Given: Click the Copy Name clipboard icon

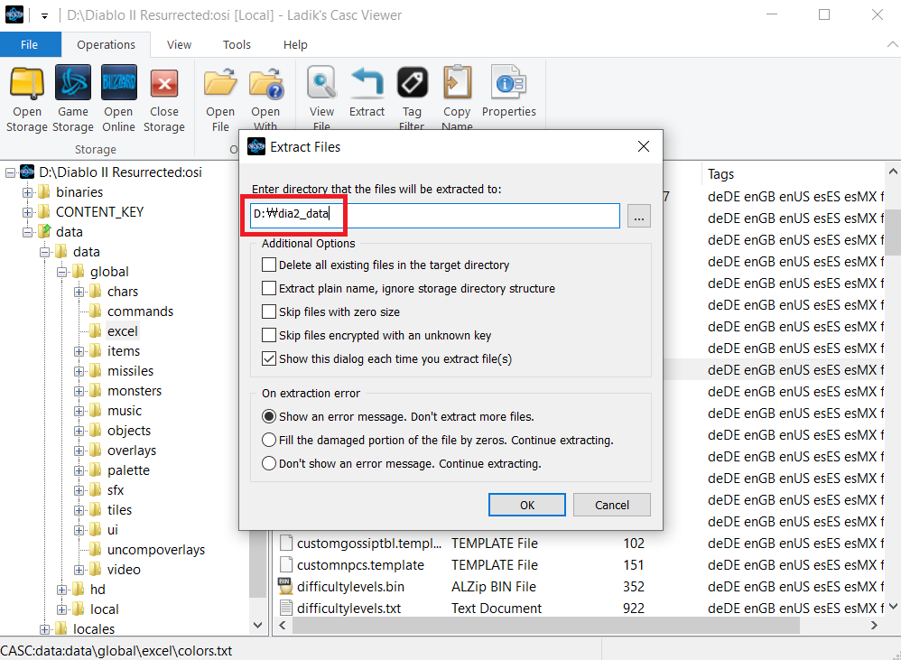Looking at the screenshot, I should (x=458, y=82).
